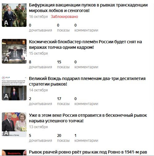The width and height of the screenshot is (154, 156).
Task: Click 'A' badge on second thumbnail
Action: pyautogui.click(x=6, y=60)
